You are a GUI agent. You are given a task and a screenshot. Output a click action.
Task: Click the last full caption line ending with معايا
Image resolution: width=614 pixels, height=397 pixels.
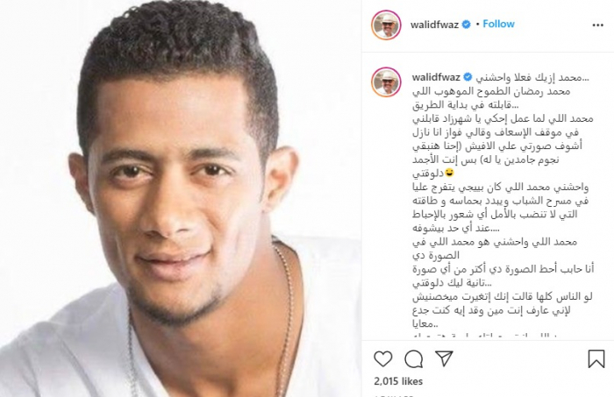[425, 324]
